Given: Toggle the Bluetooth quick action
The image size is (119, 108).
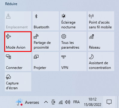Looking at the screenshot, I should (x=46, y=21).
